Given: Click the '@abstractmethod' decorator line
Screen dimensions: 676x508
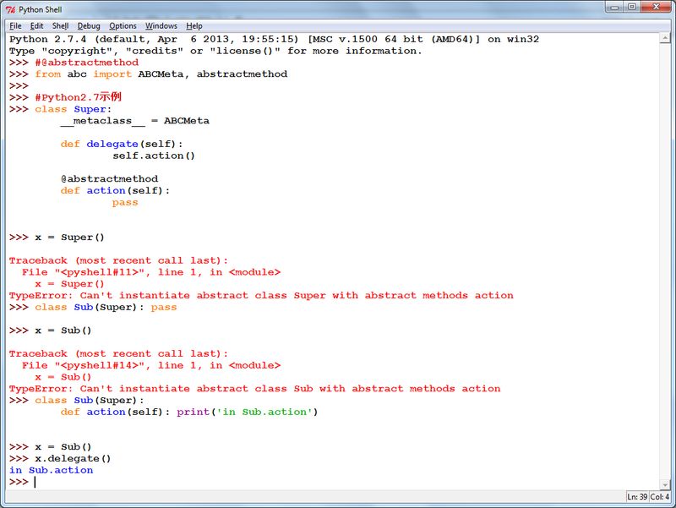Looking at the screenshot, I should coord(109,179).
